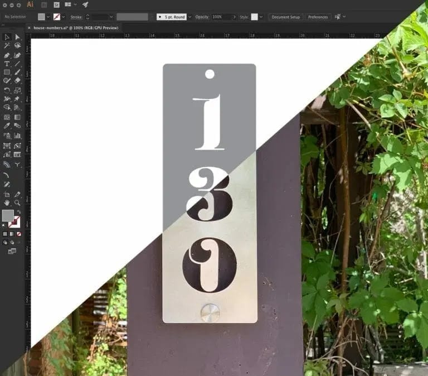Open the Preferences button

318,17
